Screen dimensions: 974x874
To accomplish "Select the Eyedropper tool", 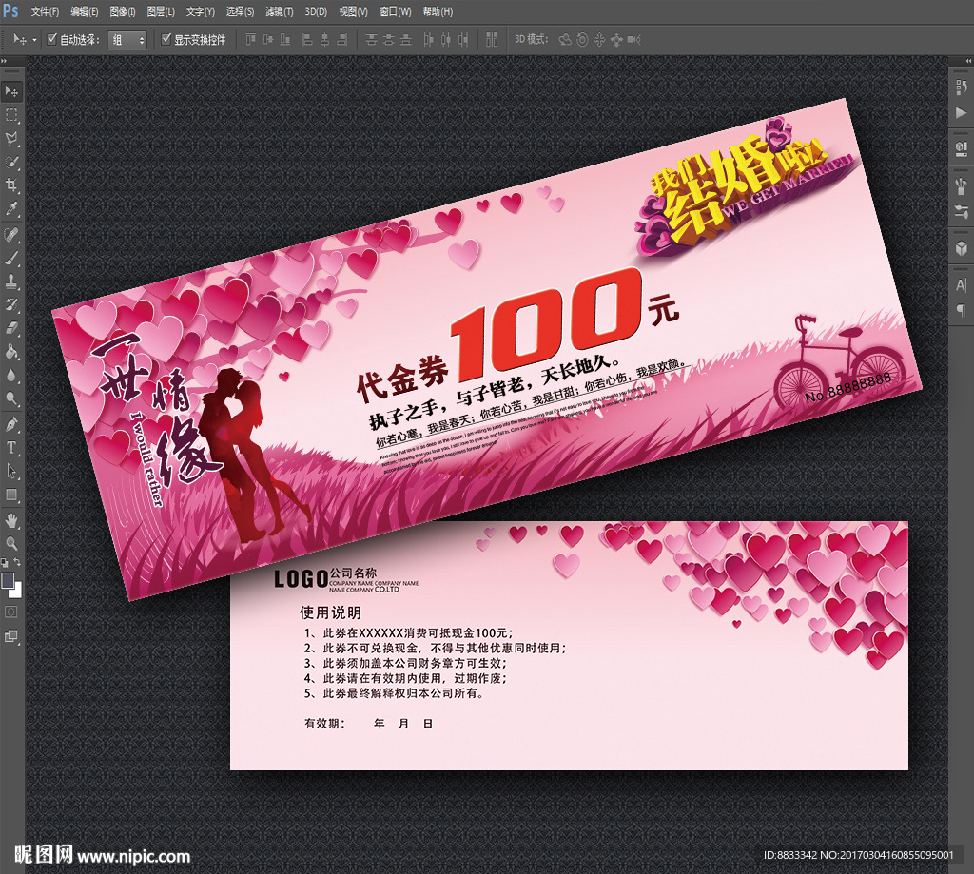I will 11,208.
